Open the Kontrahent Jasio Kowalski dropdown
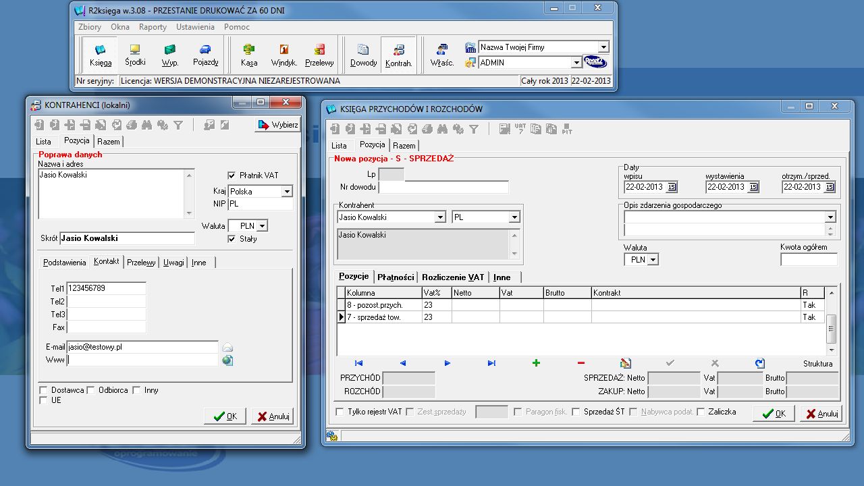This screenshot has width=864, height=486. [x=440, y=217]
